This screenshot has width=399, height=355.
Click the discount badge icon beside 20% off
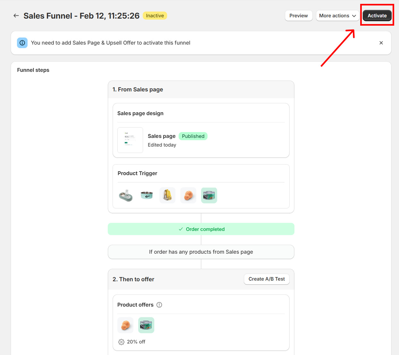click(x=121, y=342)
